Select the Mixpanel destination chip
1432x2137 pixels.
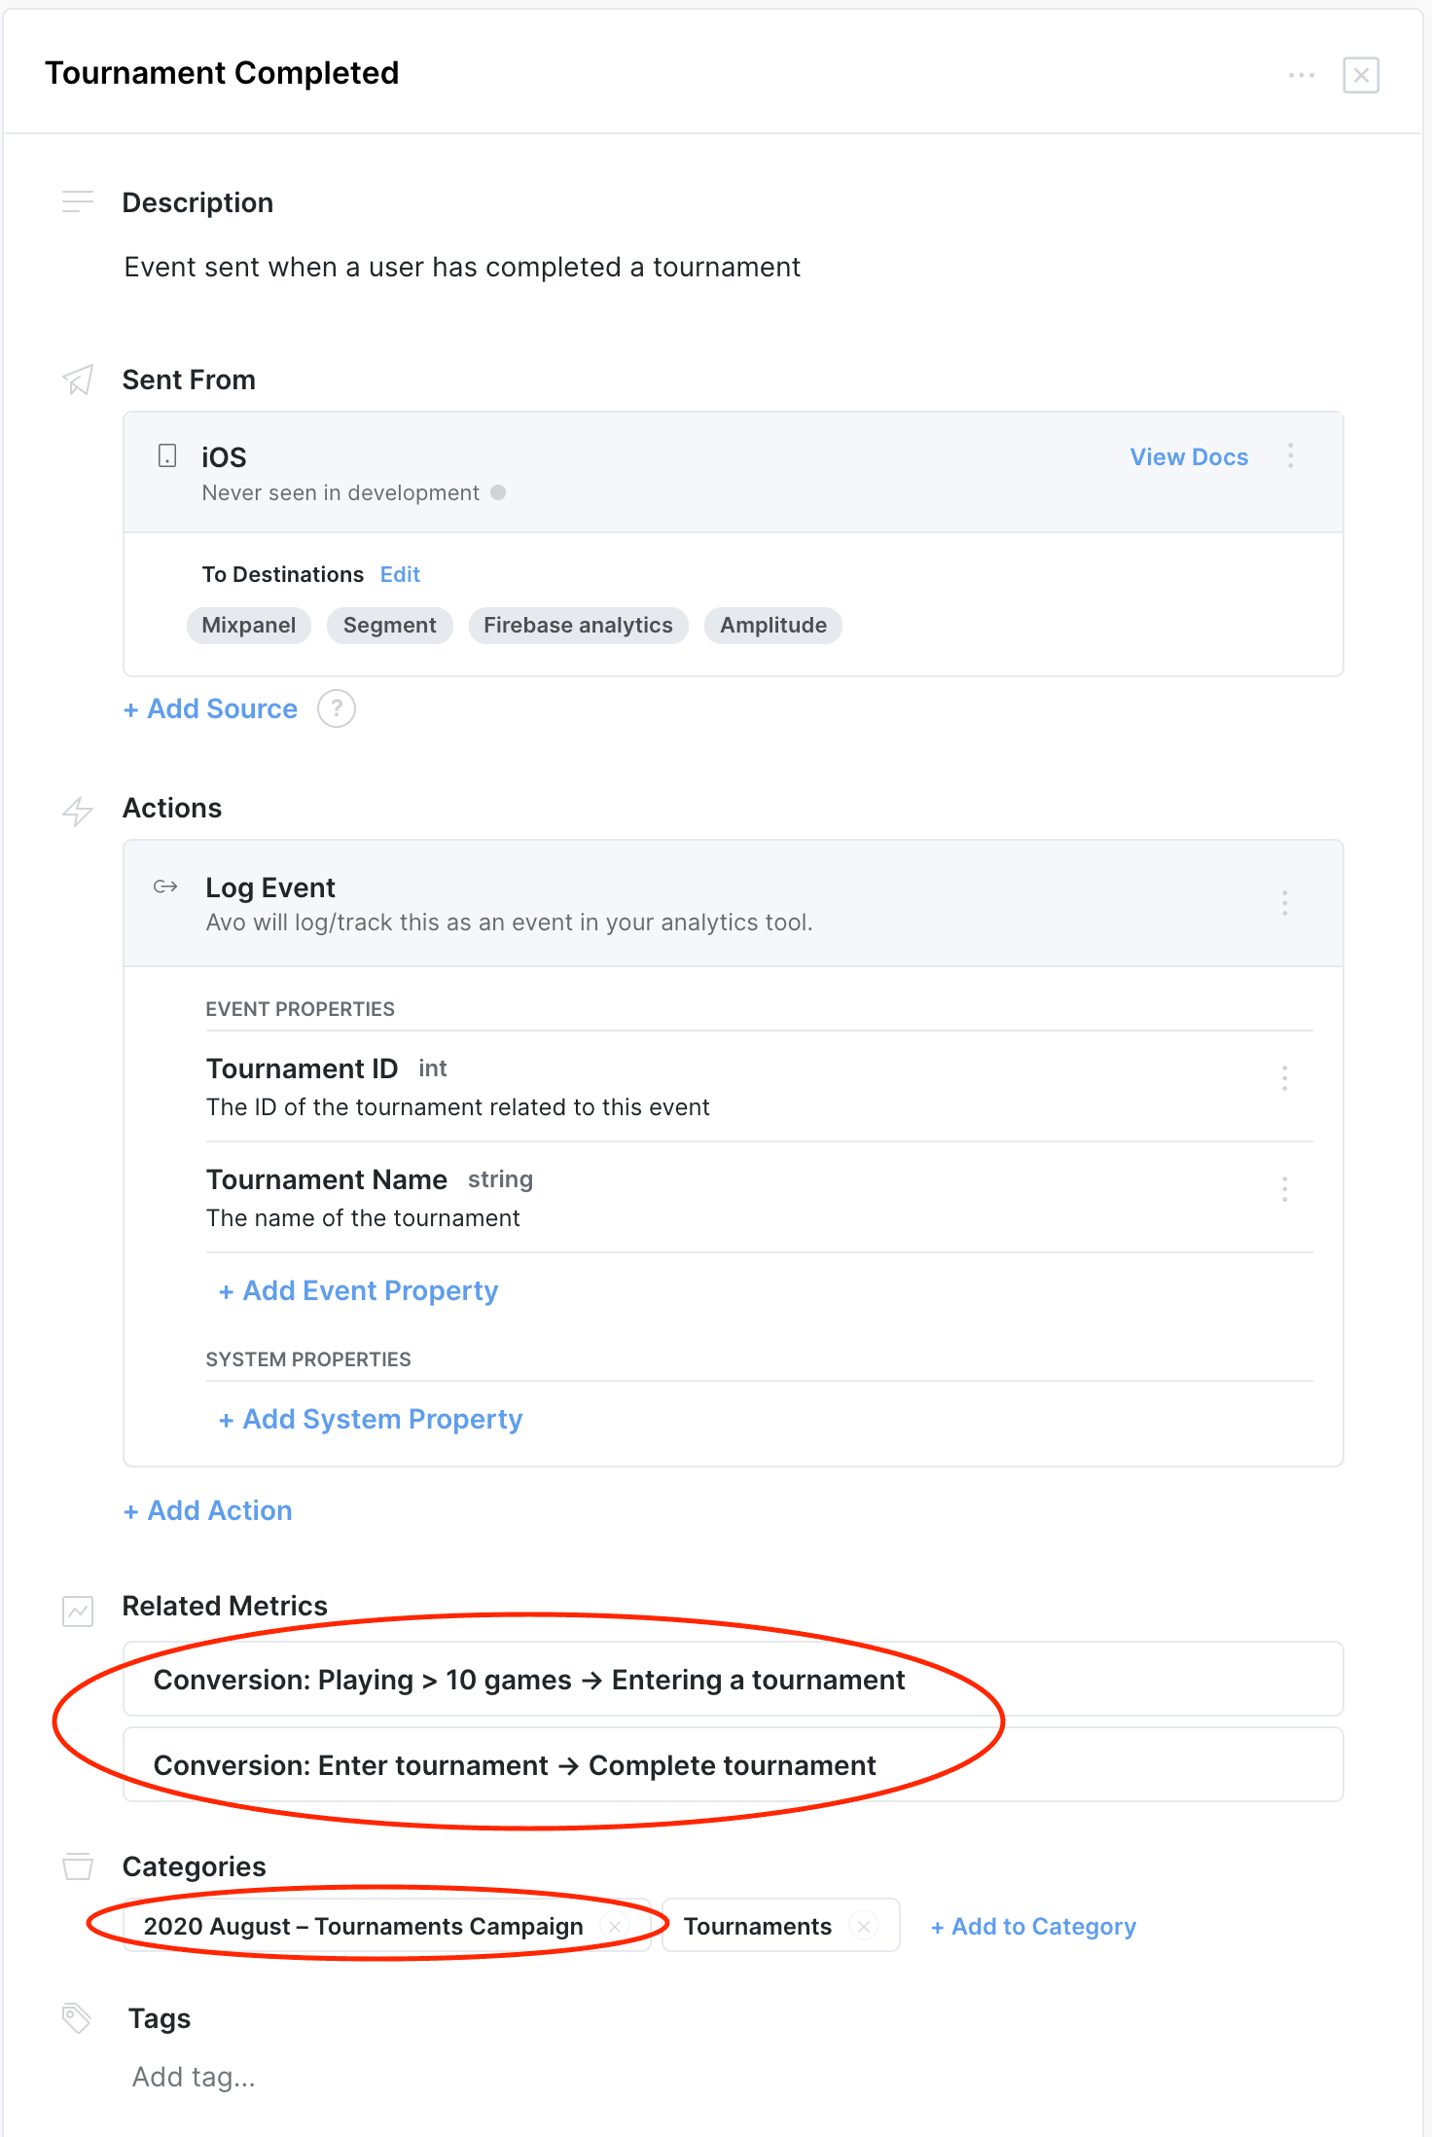coord(249,626)
